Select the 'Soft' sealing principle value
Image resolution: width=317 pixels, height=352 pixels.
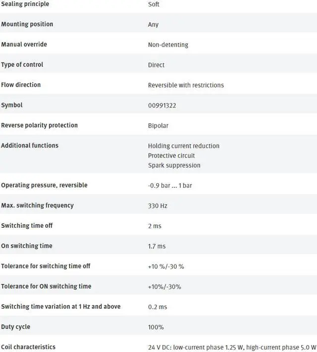pos(154,4)
